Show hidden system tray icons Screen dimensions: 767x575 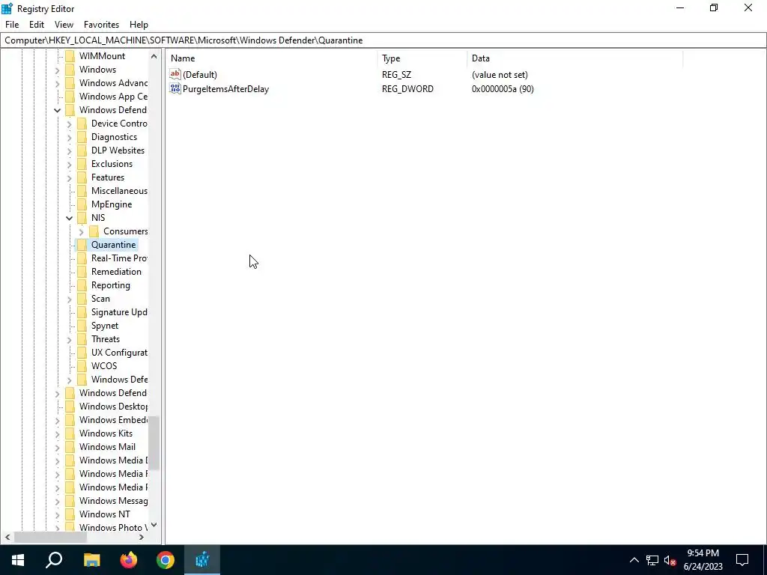click(x=634, y=560)
